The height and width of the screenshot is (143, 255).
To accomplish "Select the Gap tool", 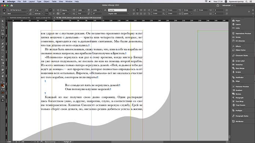I will (x=3, y=30).
